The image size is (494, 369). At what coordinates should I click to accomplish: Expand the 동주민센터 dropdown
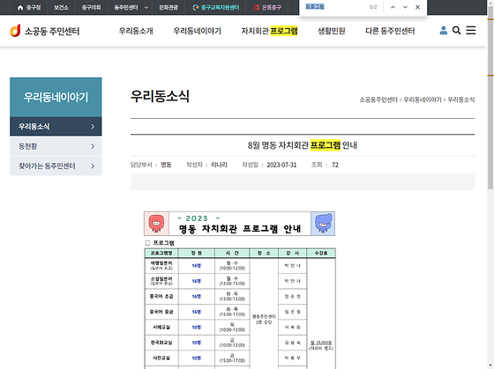131,7
